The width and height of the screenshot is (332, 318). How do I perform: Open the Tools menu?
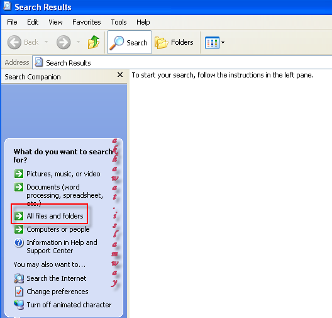(119, 22)
